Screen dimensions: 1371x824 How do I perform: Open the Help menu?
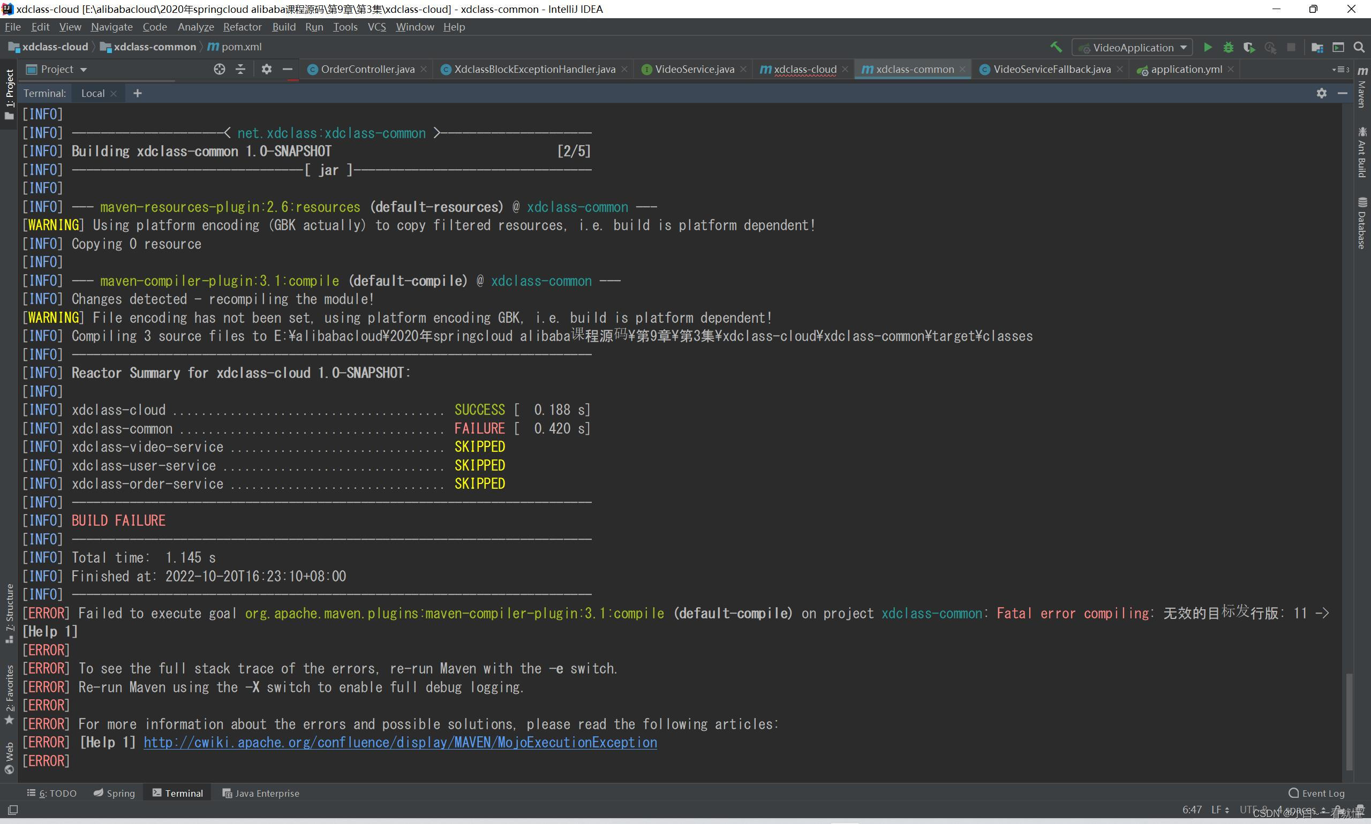click(454, 27)
